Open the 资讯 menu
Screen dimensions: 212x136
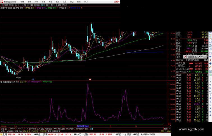pyautogui.click(x=36, y=2)
